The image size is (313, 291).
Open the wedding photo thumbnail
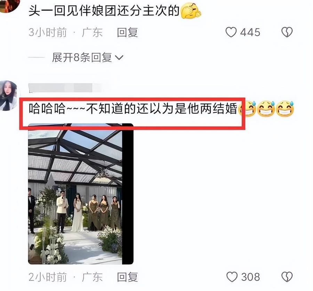point(81,194)
